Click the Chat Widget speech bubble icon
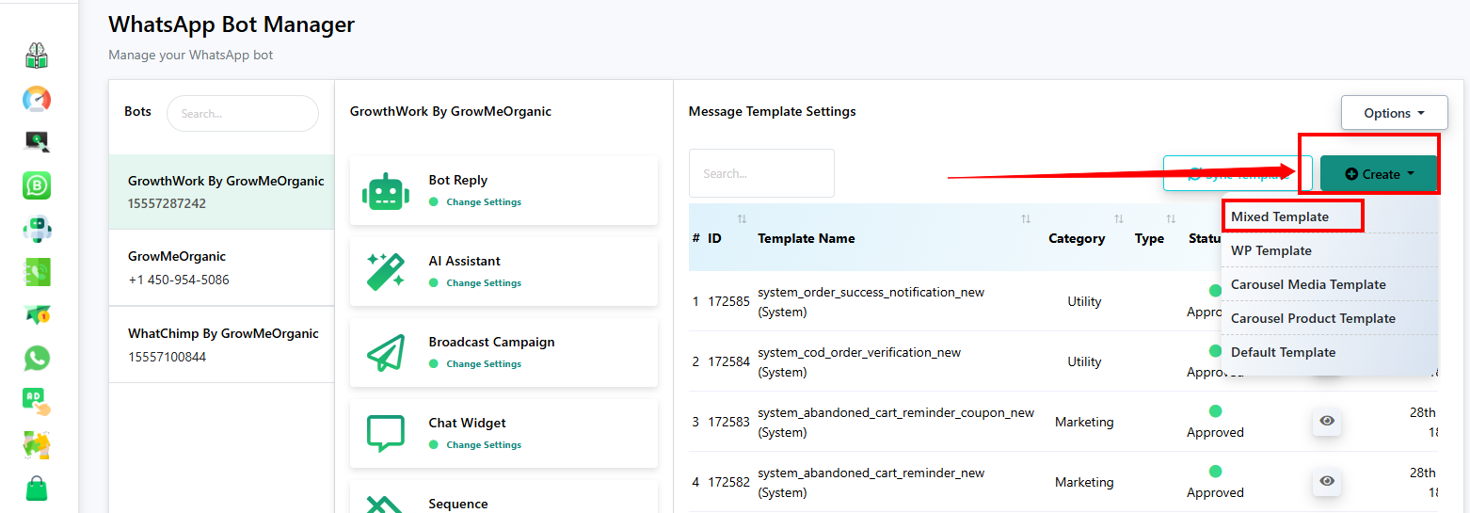This screenshot has height=513, width=1470. 386,434
